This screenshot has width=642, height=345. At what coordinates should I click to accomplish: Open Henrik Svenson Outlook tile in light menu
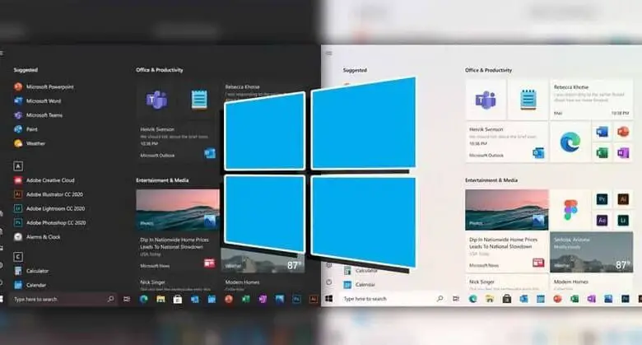[x=507, y=142]
